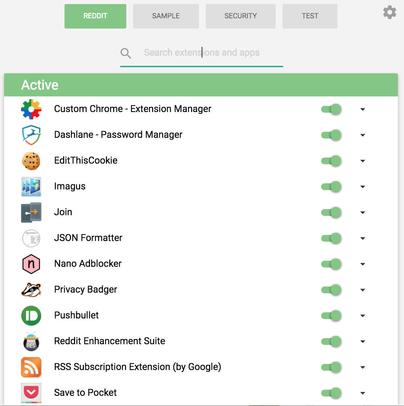Open Dashlane dropdown arrow
Image resolution: width=404 pixels, height=406 pixels.
coord(363,135)
